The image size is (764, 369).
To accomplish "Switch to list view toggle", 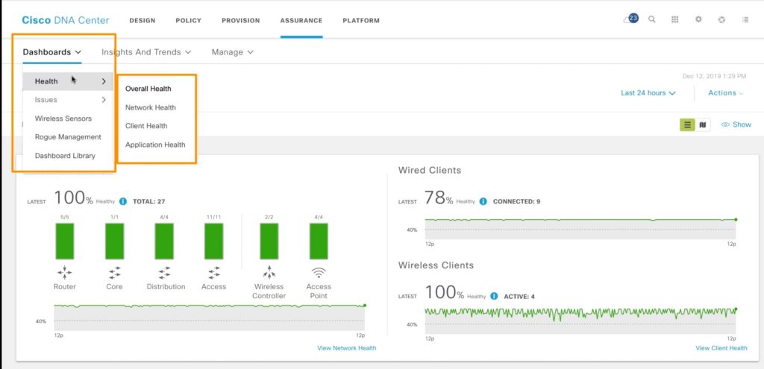I will point(687,124).
